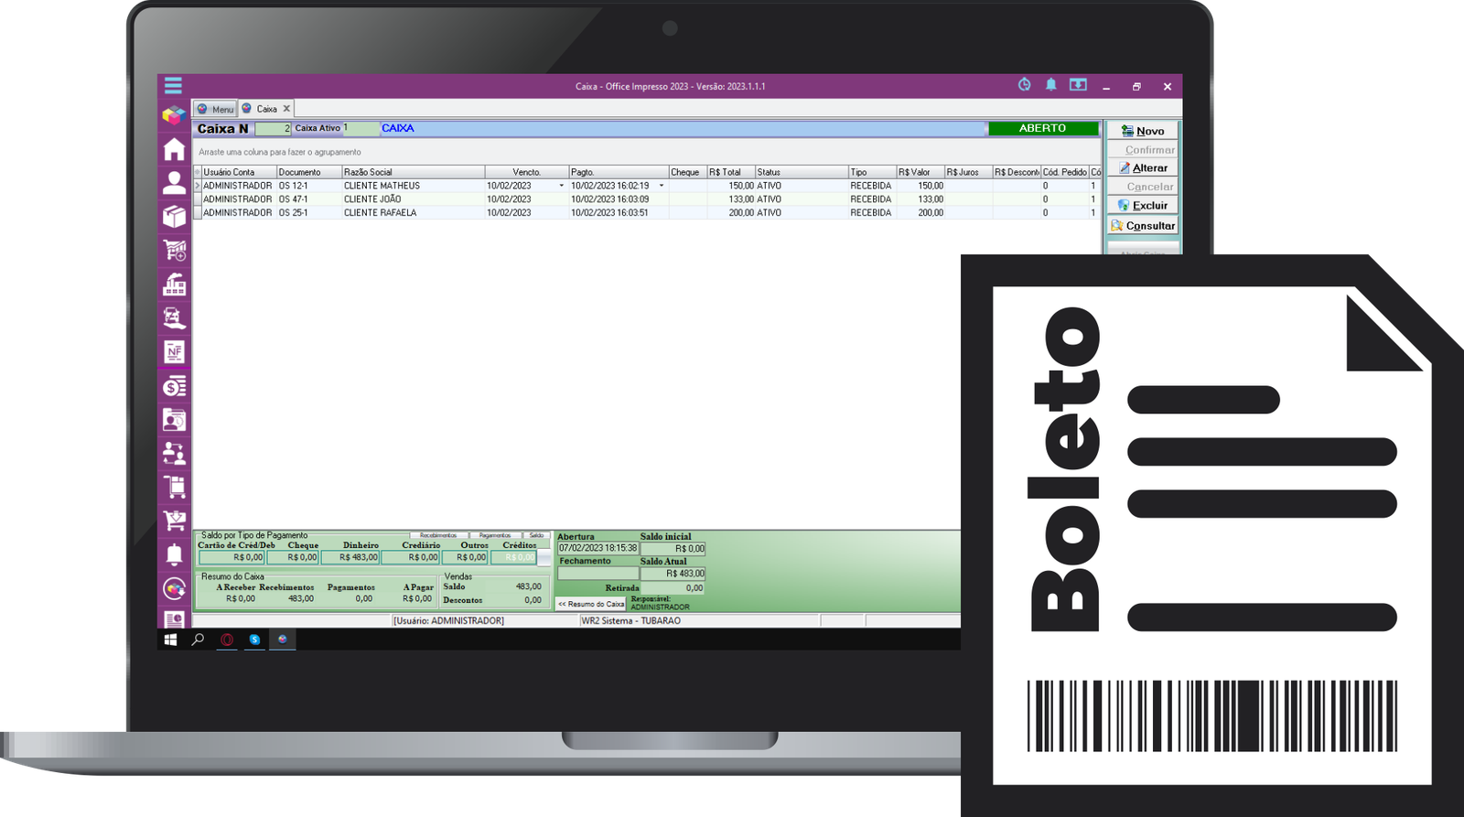1464x817 pixels.
Task: Expand the Vencto. date dropdown in first row
Action: click(562, 186)
